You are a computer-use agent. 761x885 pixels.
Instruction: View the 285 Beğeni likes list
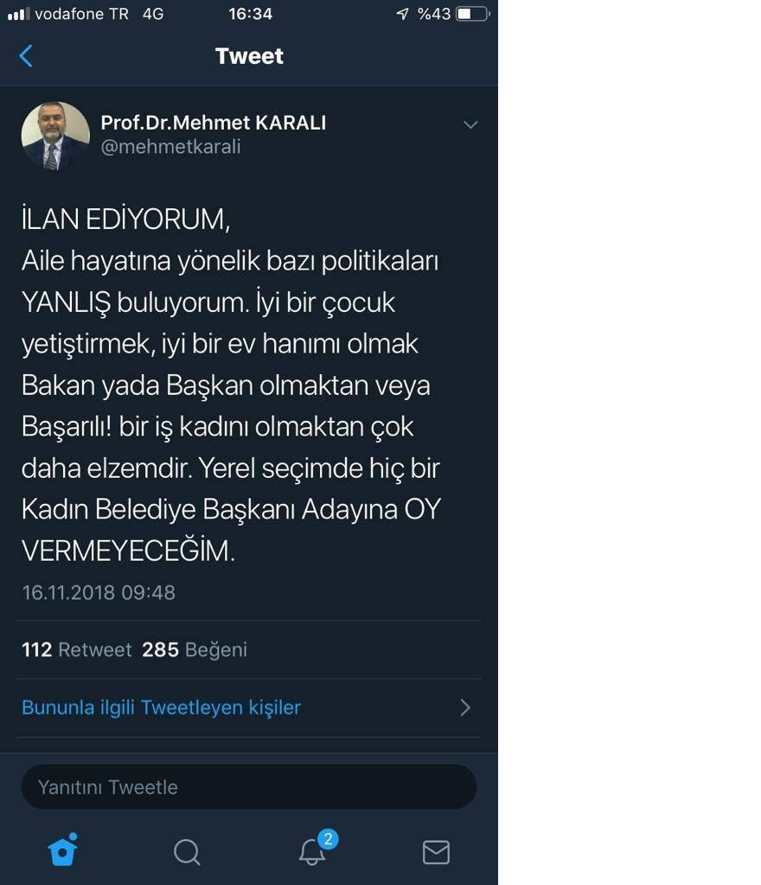[195, 650]
